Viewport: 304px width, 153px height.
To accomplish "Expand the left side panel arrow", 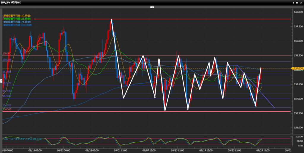I will [x=1, y=80].
